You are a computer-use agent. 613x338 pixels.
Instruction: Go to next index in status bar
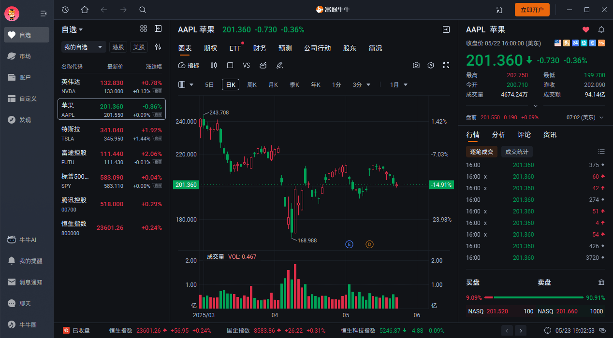tap(521, 330)
